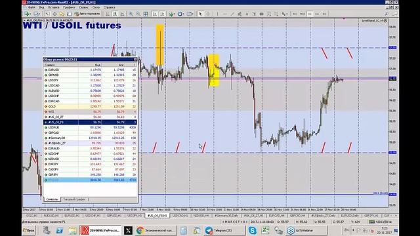
Task: Select the trendline drawing tool
Action: click(x=232, y=14)
